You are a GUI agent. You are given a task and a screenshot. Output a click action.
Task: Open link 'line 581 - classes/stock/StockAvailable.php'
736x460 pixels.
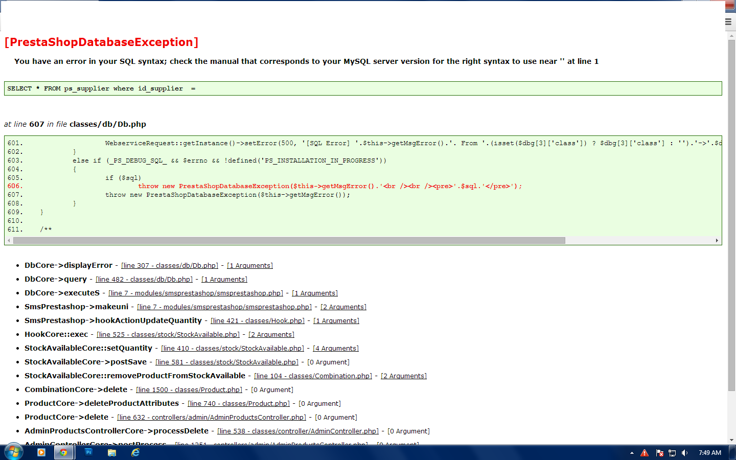[227, 362]
